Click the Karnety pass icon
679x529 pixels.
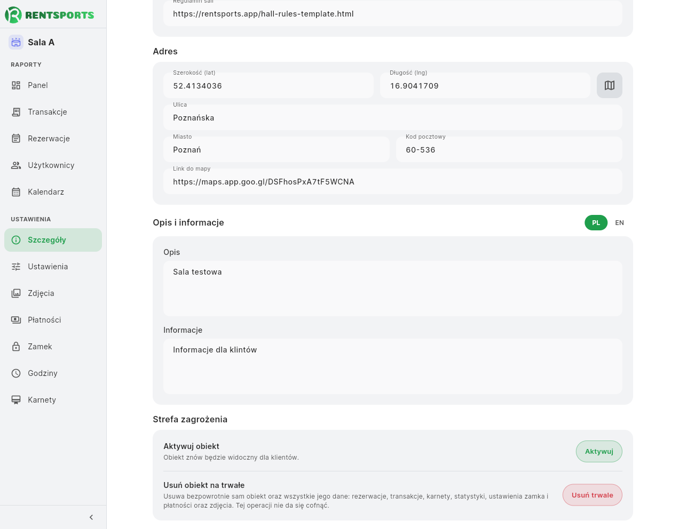click(16, 400)
